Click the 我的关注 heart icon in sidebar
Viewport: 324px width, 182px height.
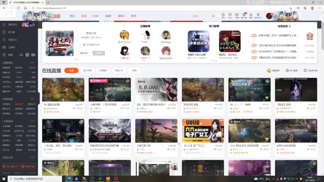[4, 25]
